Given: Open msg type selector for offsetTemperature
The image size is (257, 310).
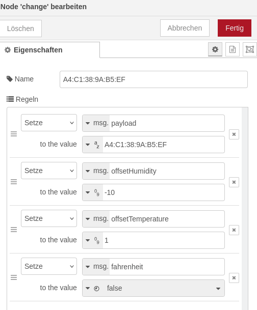Looking at the screenshot, I should point(96,219).
